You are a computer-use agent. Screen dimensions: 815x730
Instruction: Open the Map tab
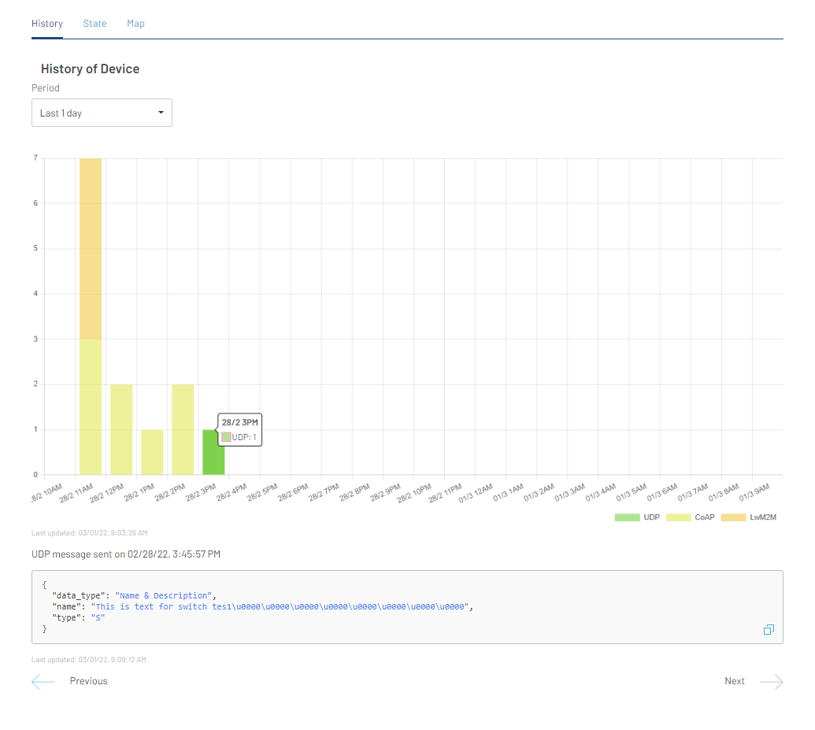coord(135,24)
